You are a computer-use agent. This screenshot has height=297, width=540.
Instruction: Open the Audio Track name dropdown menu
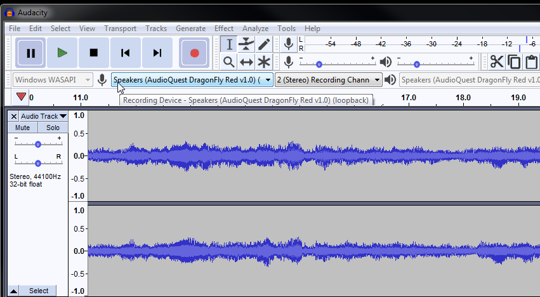tap(43, 117)
